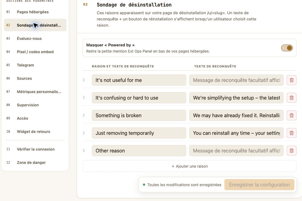Open Sources settings section
302x201 pixels.
point(35,78)
